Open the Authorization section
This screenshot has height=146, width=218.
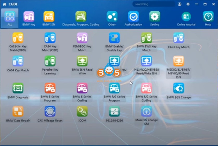point(133,19)
